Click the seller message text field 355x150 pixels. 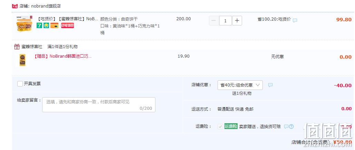pos(99,105)
